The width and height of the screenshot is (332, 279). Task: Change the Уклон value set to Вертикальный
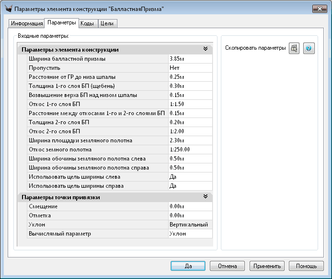(190, 225)
